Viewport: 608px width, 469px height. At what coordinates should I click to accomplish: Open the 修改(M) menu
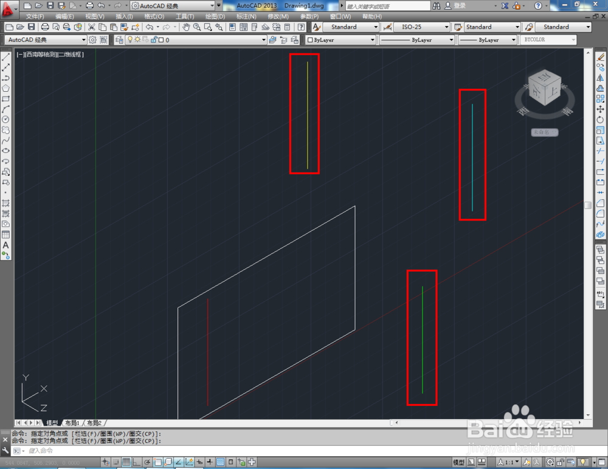[x=278, y=16]
